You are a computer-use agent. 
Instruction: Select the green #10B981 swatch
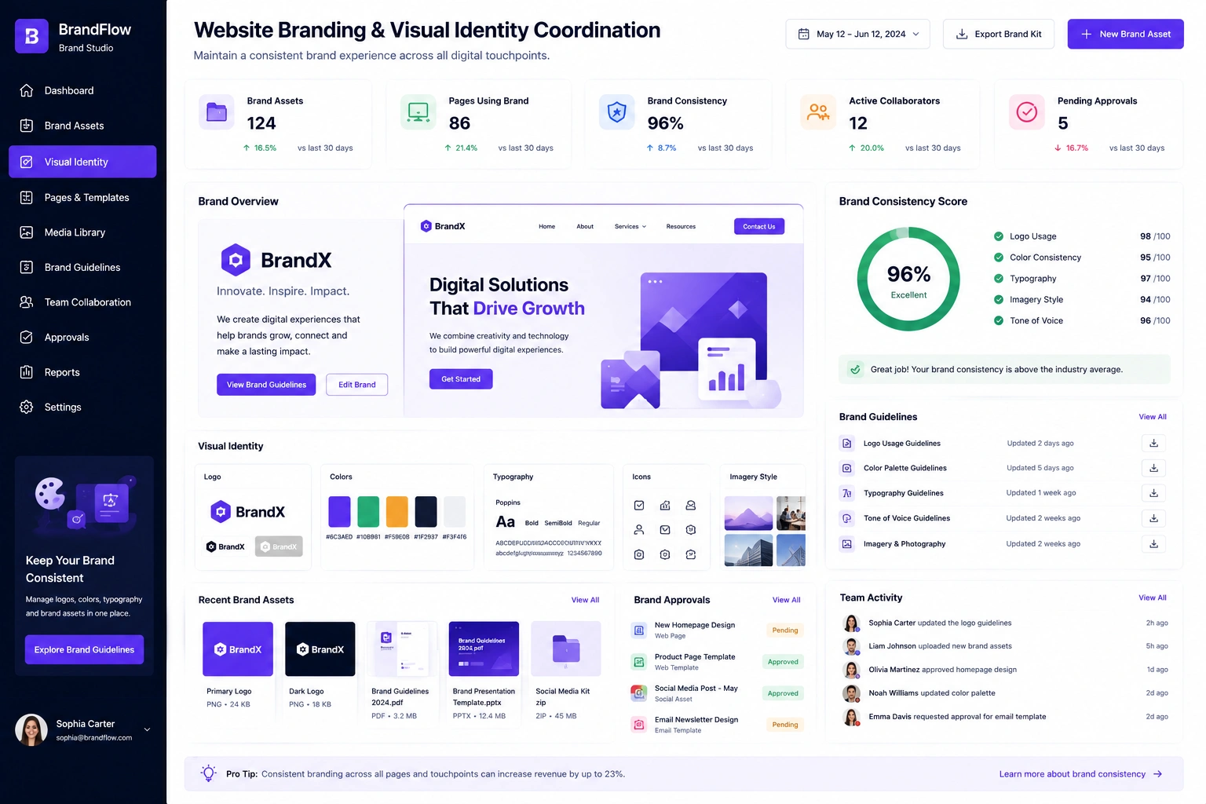[x=368, y=512]
